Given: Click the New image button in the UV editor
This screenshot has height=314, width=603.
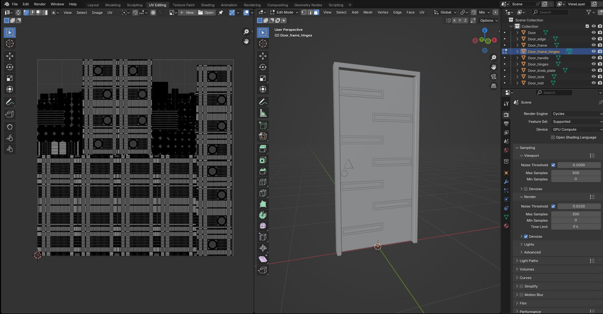Looking at the screenshot, I should tap(187, 13).
